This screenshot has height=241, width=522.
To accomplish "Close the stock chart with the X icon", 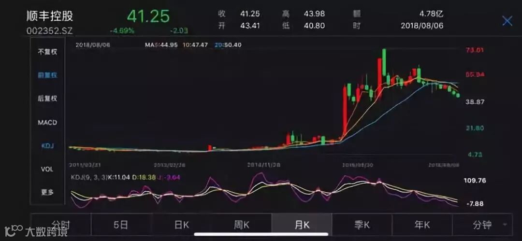I will coord(507,21).
